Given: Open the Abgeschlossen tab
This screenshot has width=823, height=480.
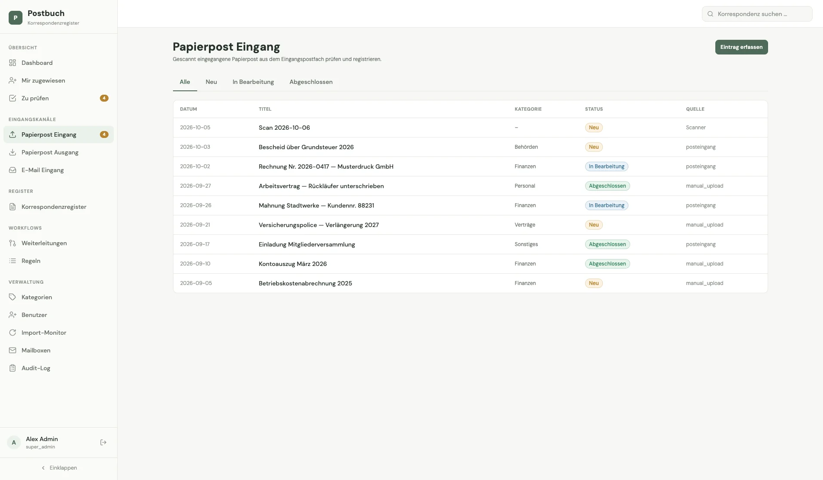Looking at the screenshot, I should tap(311, 82).
